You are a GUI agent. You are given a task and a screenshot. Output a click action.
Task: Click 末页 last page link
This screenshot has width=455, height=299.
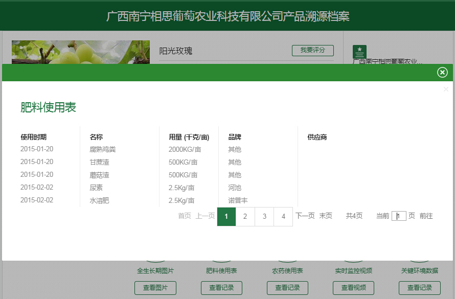[326, 216]
